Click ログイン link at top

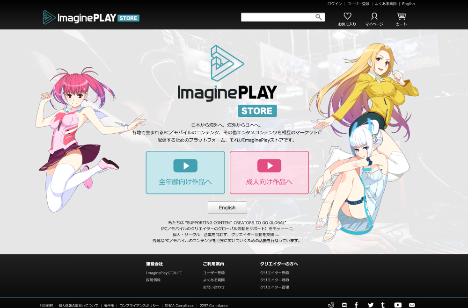335,4
